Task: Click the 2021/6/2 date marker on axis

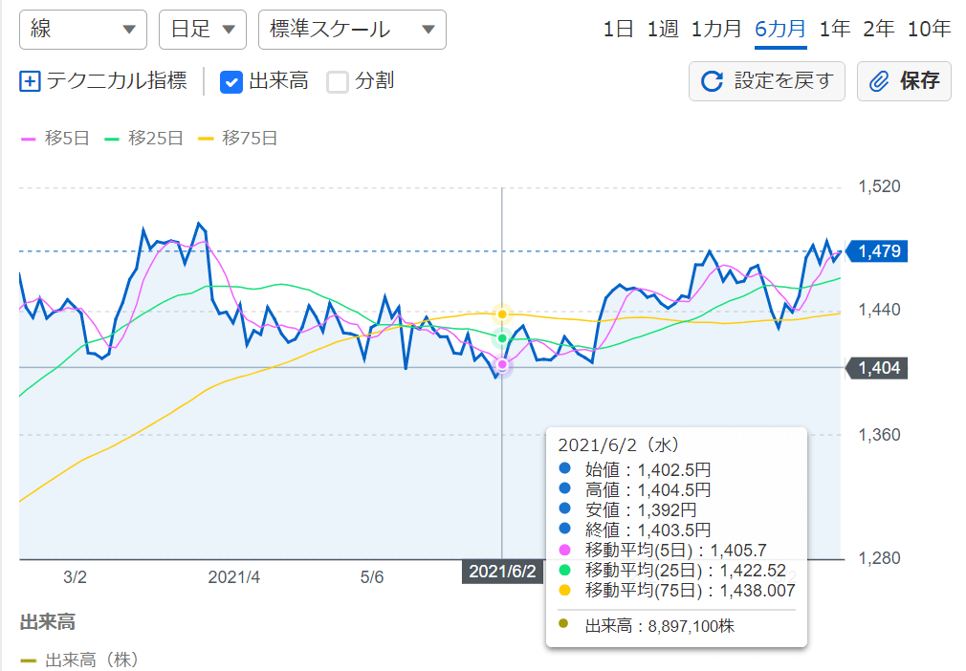Action: click(502, 572)
